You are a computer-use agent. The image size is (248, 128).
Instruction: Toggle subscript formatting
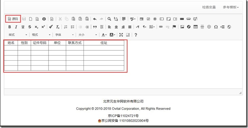pyautogui.click(x=37, y=27)
